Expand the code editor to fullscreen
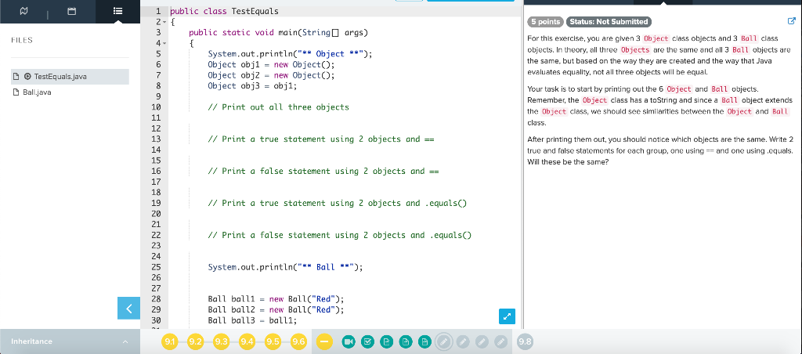 pos(507,316)
